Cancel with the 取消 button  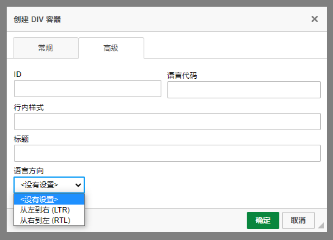298,220
